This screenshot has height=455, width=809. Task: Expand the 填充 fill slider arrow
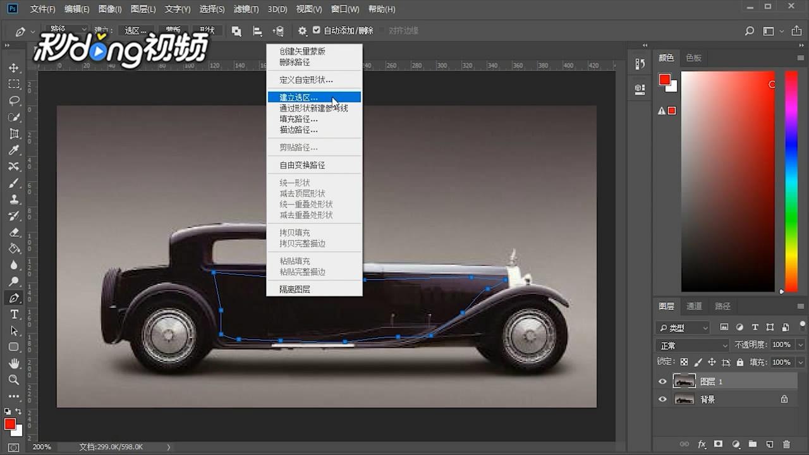[x=800, y=362]
